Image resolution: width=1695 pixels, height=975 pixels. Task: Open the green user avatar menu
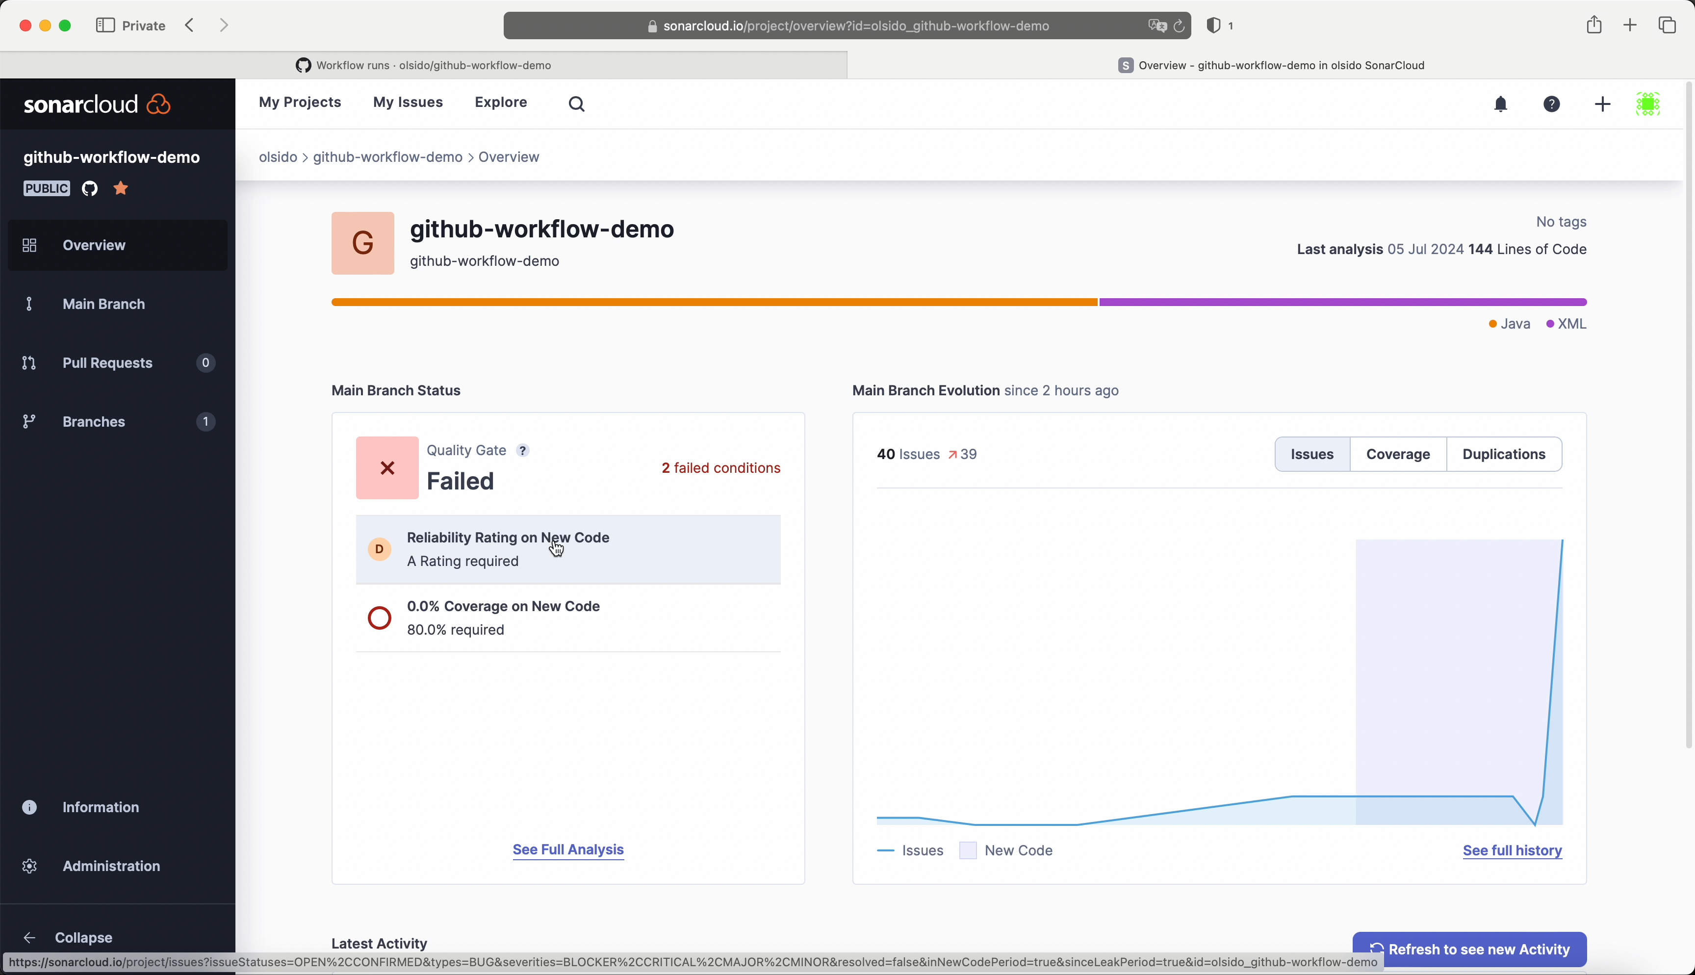click(x=1647, y=104)
